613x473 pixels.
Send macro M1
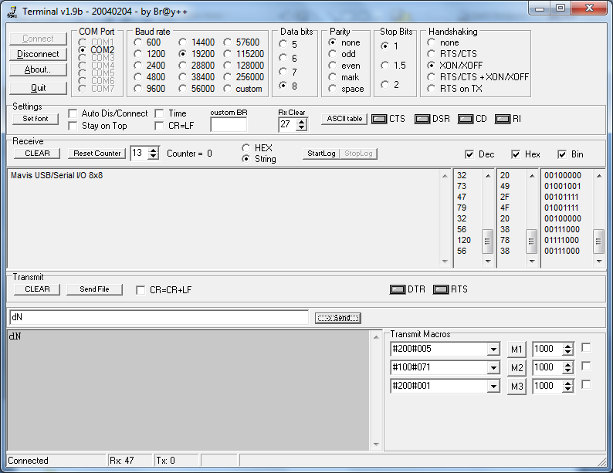coord(516,350)
